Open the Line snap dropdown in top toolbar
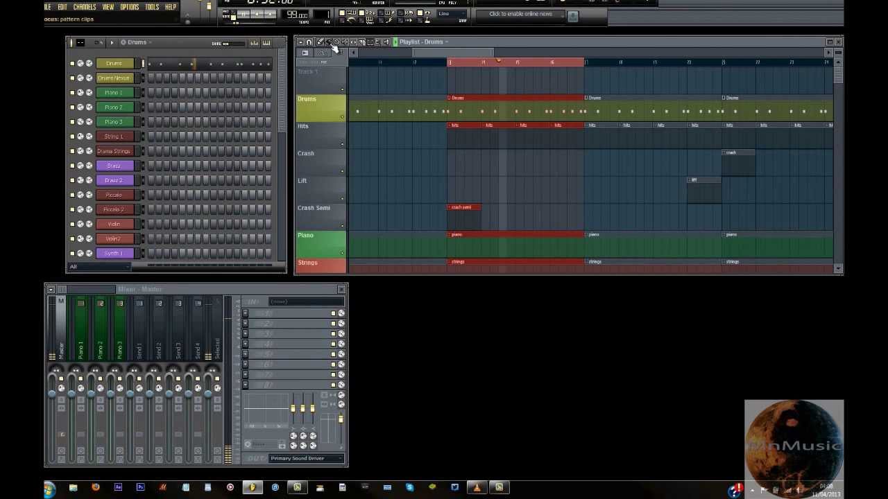The image size is (888, 499). [x=453, y=14]
